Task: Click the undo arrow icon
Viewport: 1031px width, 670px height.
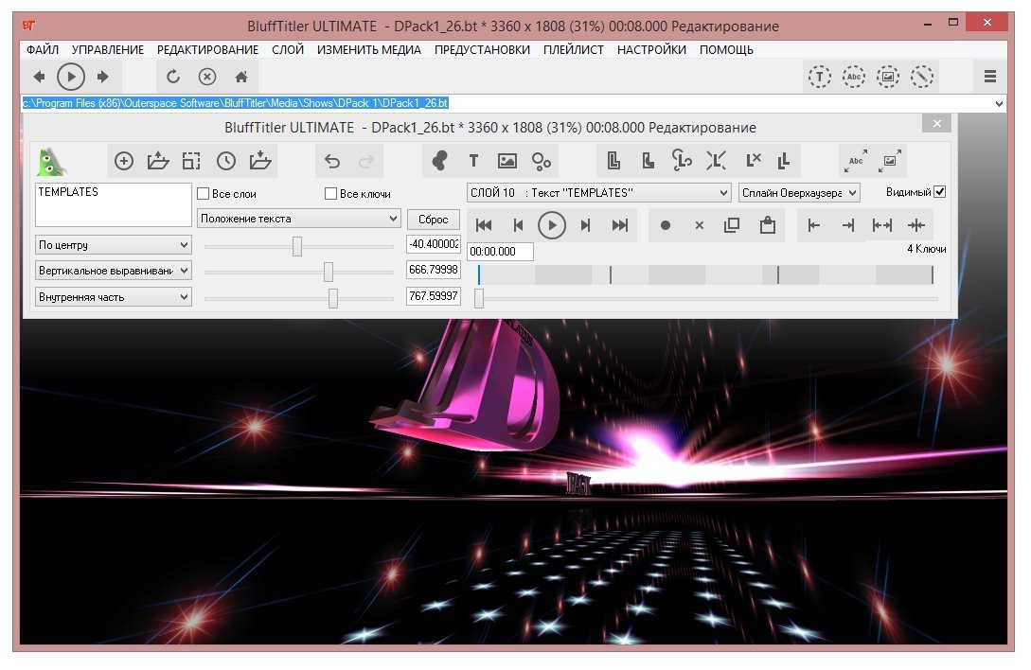Action: tap(331, 162)
